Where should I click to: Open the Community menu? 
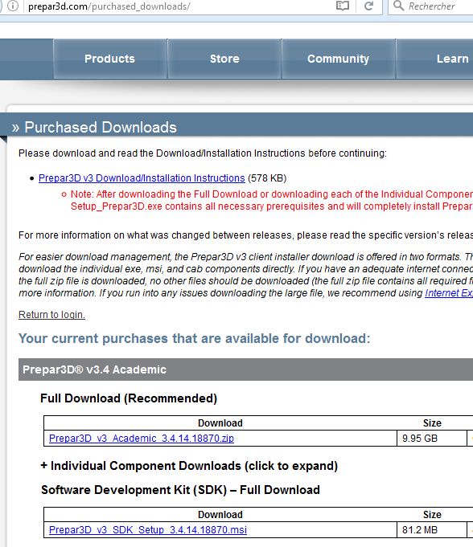coord(338,59)
